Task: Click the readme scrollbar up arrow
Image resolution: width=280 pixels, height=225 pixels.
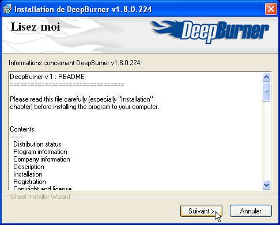Action: (266, 77)
